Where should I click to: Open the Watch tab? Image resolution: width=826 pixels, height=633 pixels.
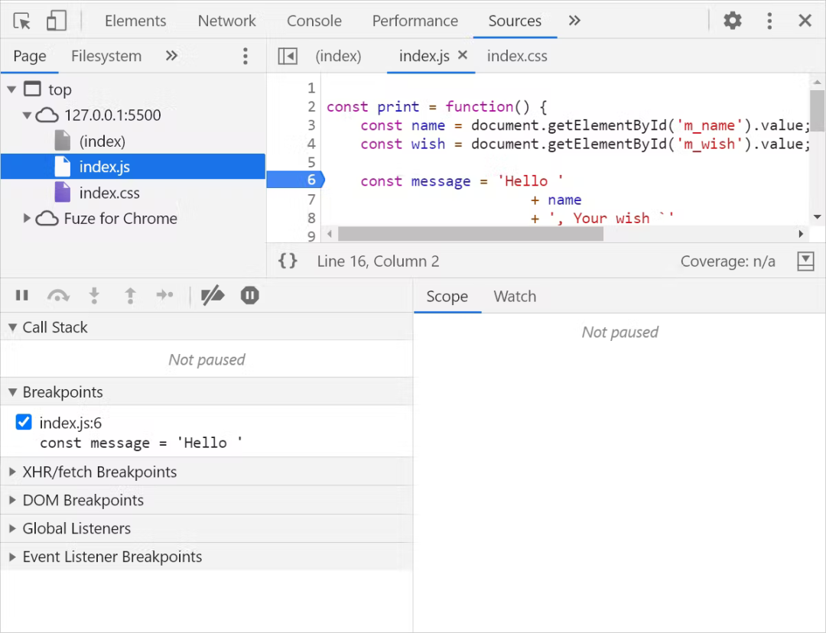(x=515, y=297)
